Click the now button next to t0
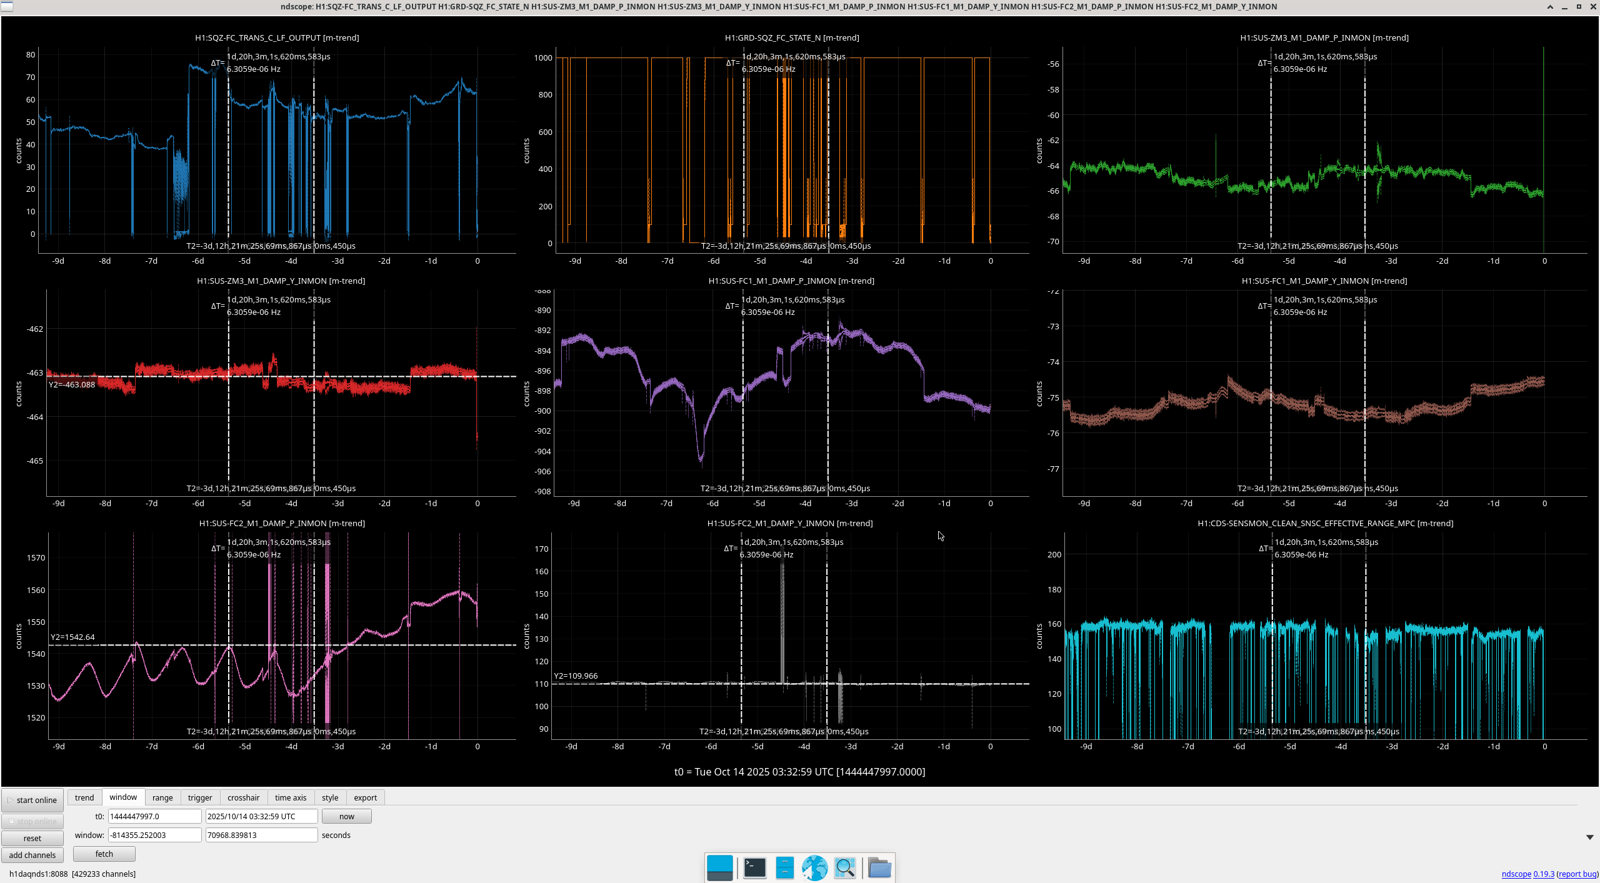 point(346,816)
